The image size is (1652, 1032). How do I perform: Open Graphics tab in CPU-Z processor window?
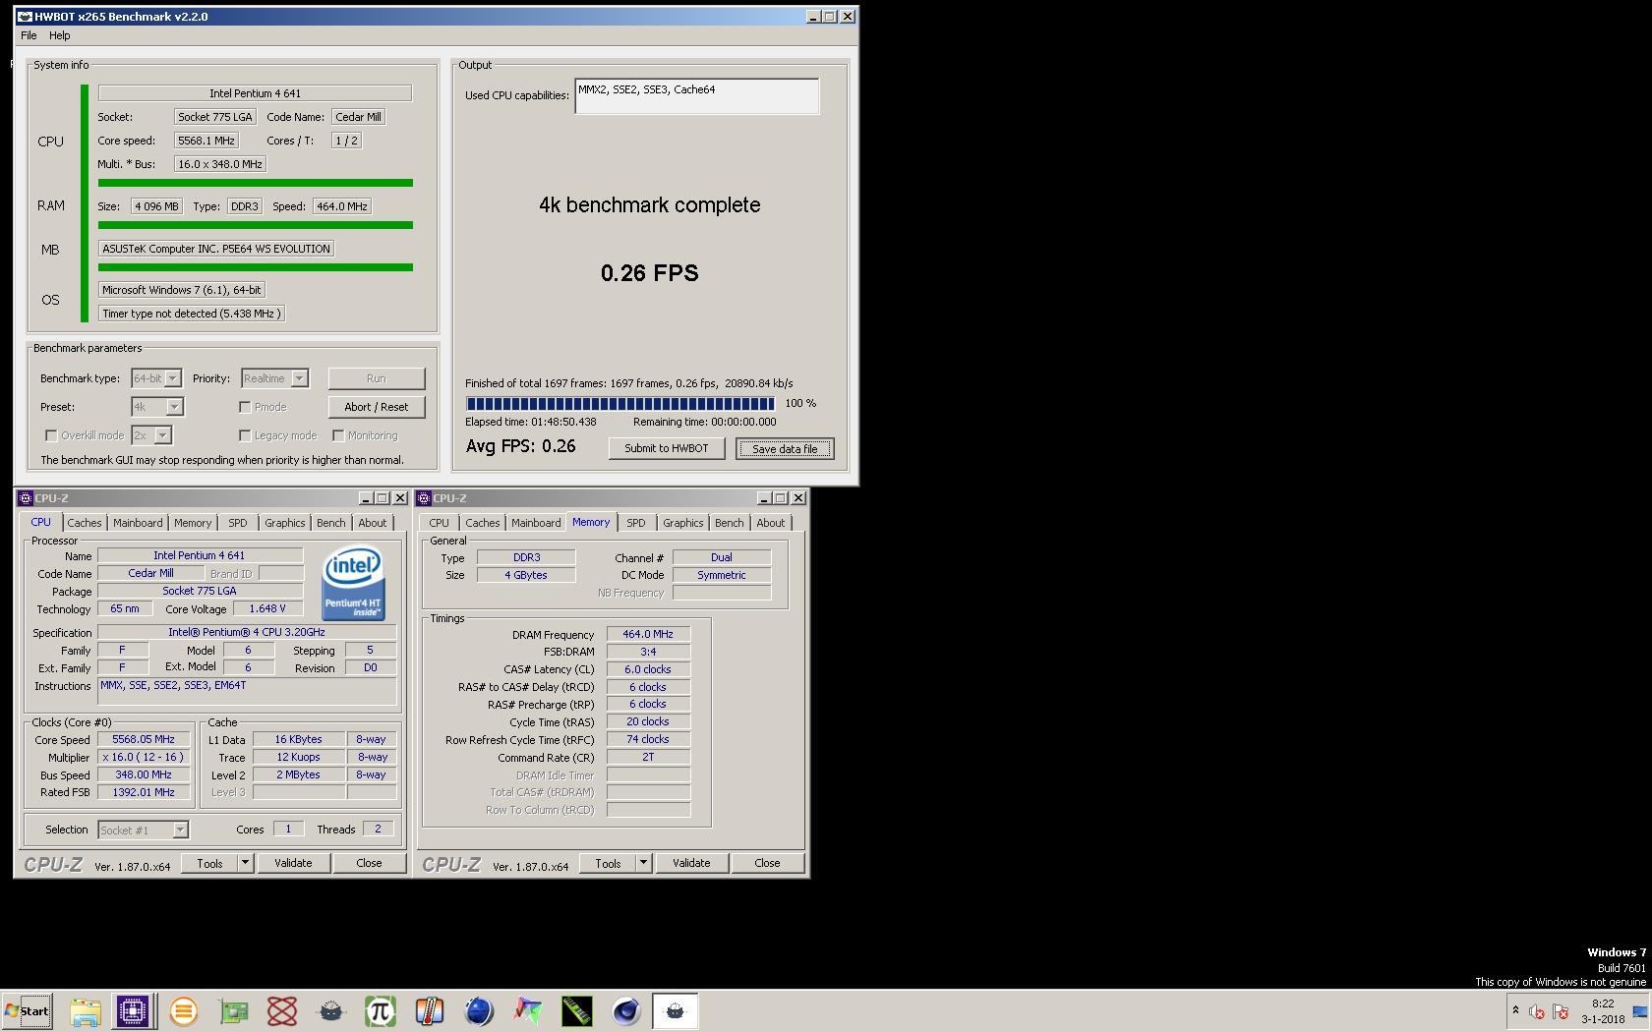click(x=285, y=523)
